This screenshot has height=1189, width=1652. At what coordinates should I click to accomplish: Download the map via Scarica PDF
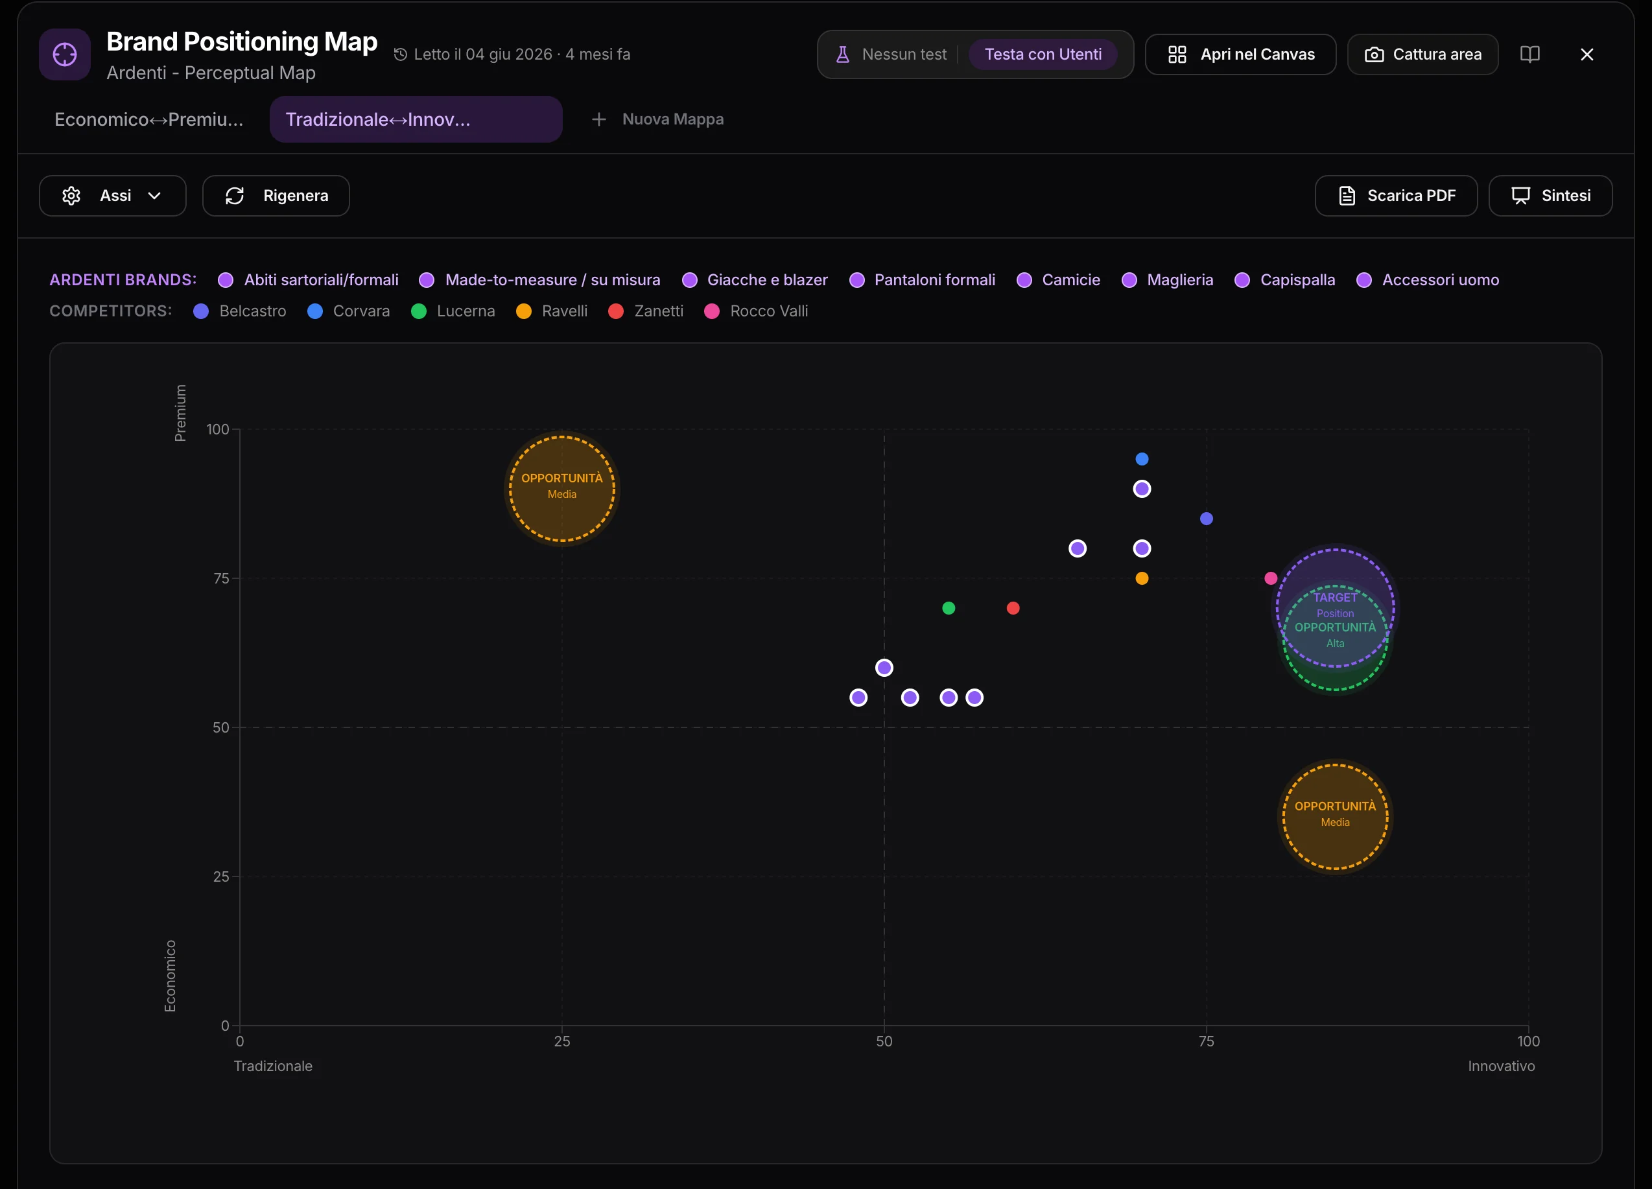click(1396, 196)
